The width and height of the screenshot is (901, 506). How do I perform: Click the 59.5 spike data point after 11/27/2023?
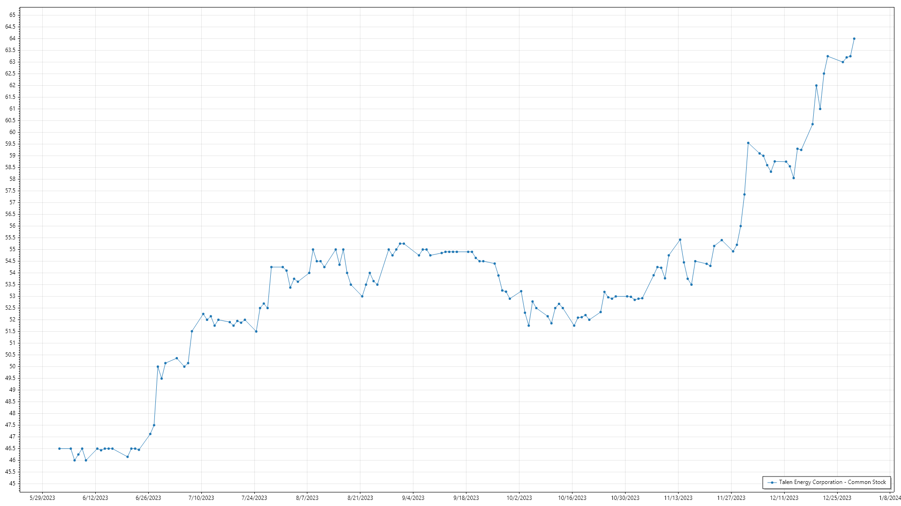pos(748,143)
